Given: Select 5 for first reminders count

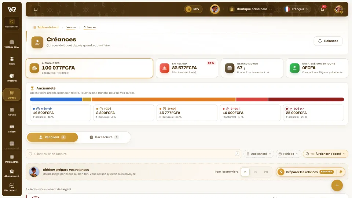Looking at the screenshot, I should [x=245, y=172].
